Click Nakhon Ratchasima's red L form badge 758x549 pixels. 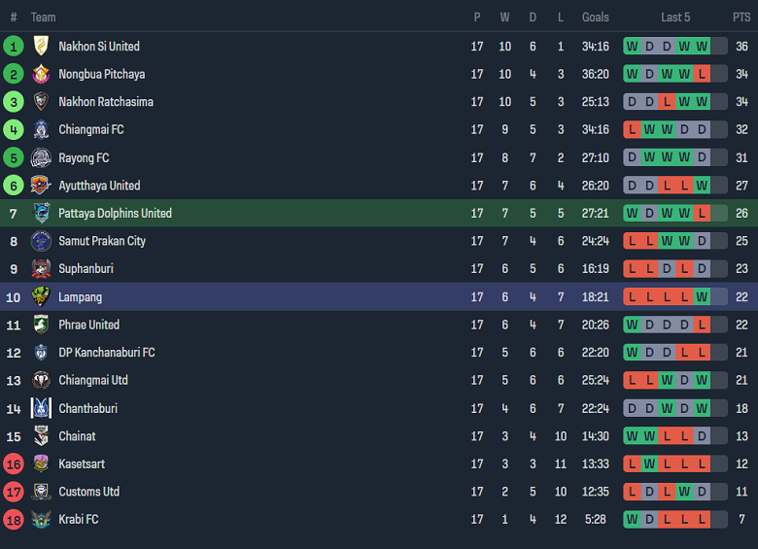click(667, 102)
